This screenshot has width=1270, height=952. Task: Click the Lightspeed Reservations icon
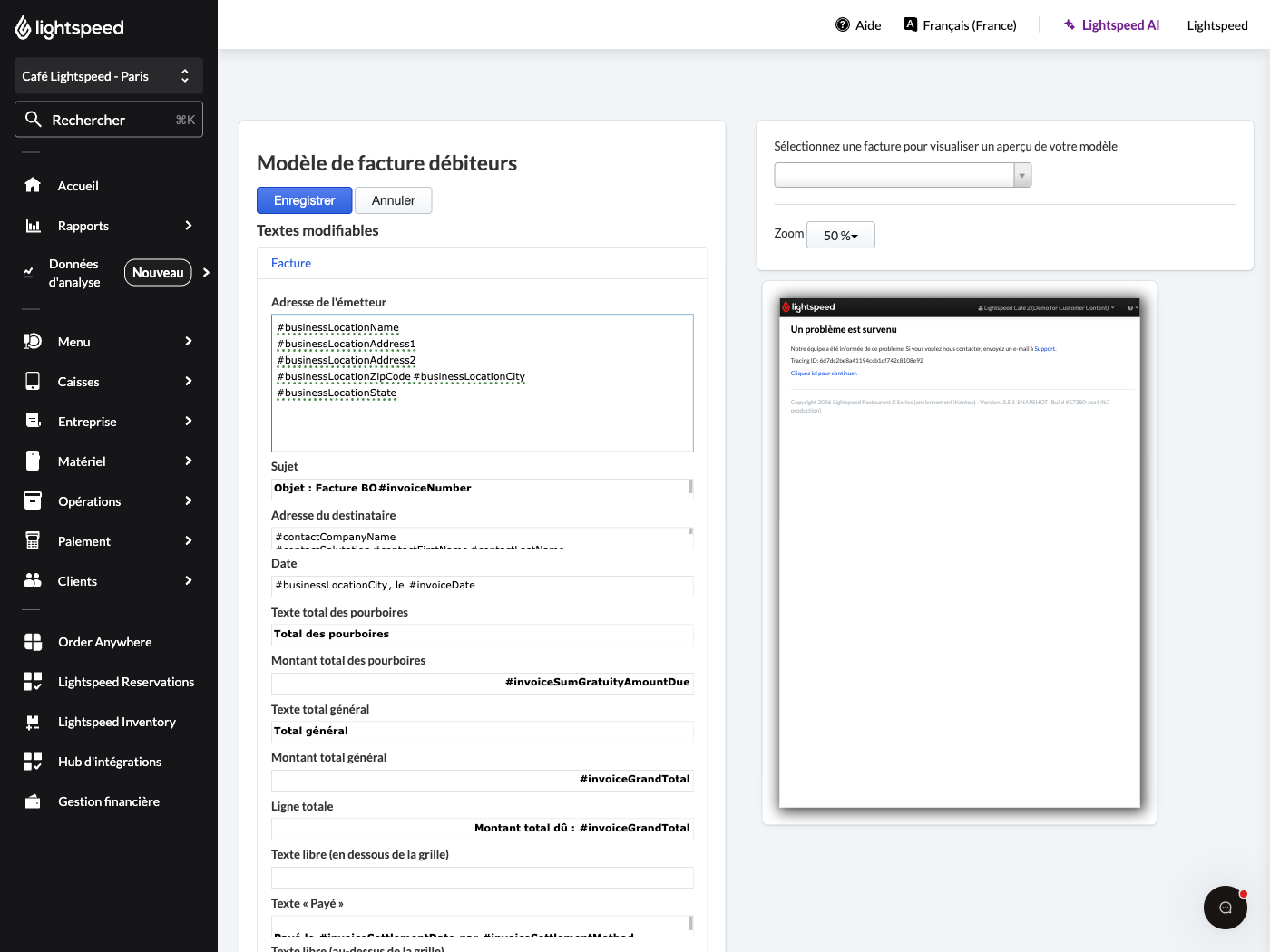[x=33, y=682]
